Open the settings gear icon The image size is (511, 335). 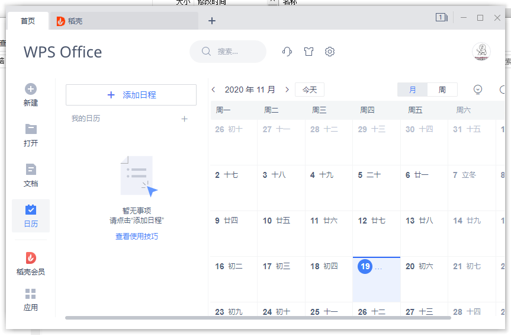[329, 52]
